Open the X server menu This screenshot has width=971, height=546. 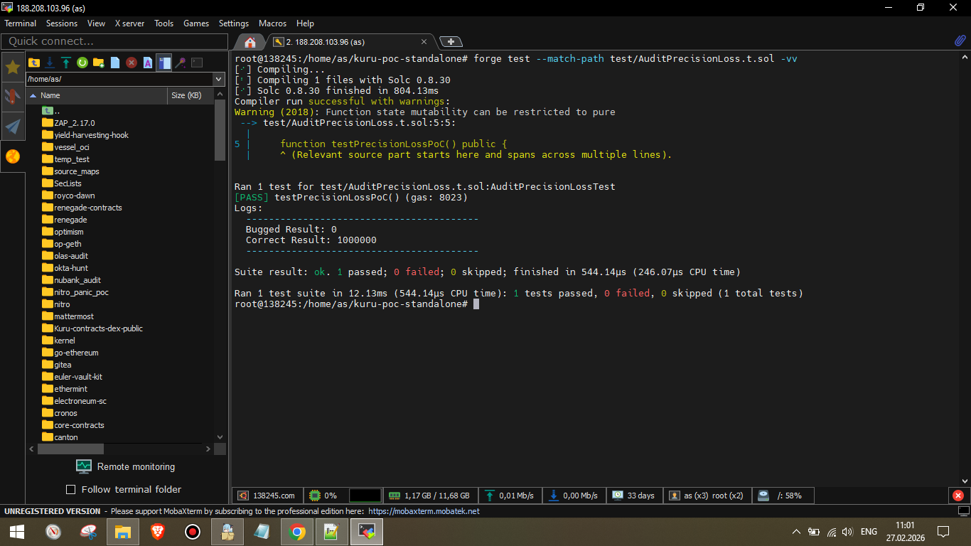(129, 23)
